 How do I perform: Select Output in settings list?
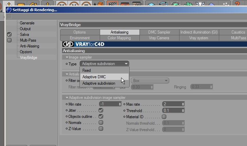(25, 29)
